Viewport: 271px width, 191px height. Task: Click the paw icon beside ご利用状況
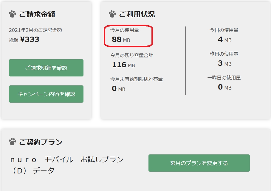(x=112, y=14)
